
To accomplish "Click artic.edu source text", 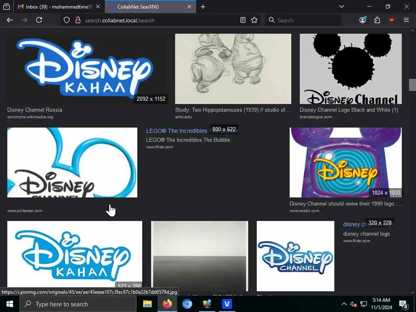I will [x=183, y=117].
